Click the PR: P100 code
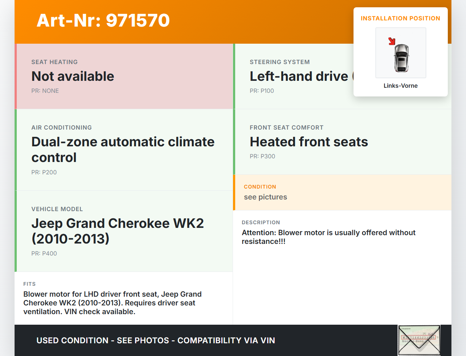Screen dimensions: 466x356 (x=262, y=91)
